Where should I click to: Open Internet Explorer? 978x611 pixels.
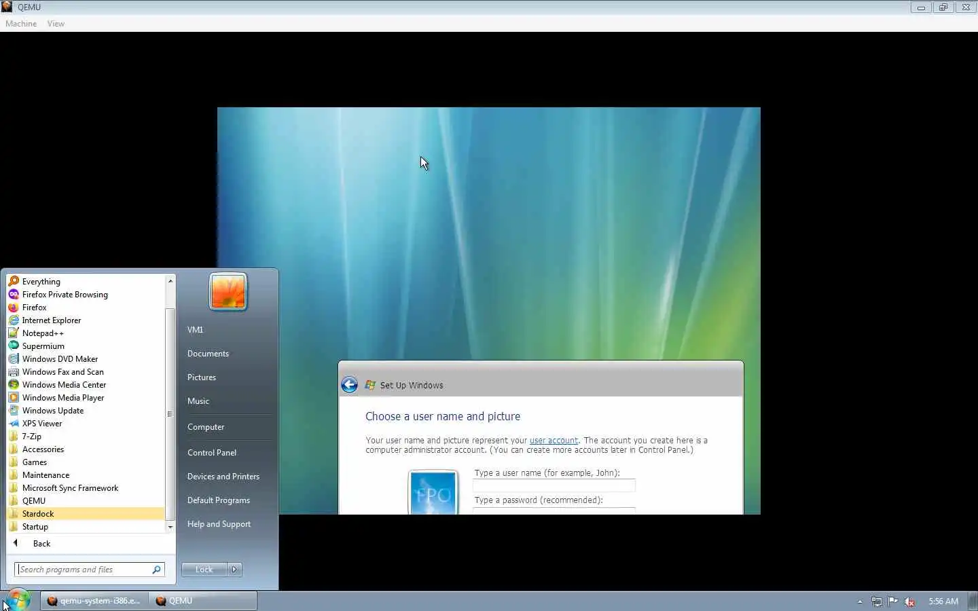coord(85,320)
